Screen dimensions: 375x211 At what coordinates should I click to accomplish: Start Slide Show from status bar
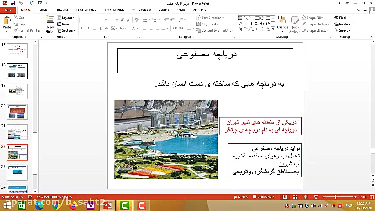click(316, 197)
